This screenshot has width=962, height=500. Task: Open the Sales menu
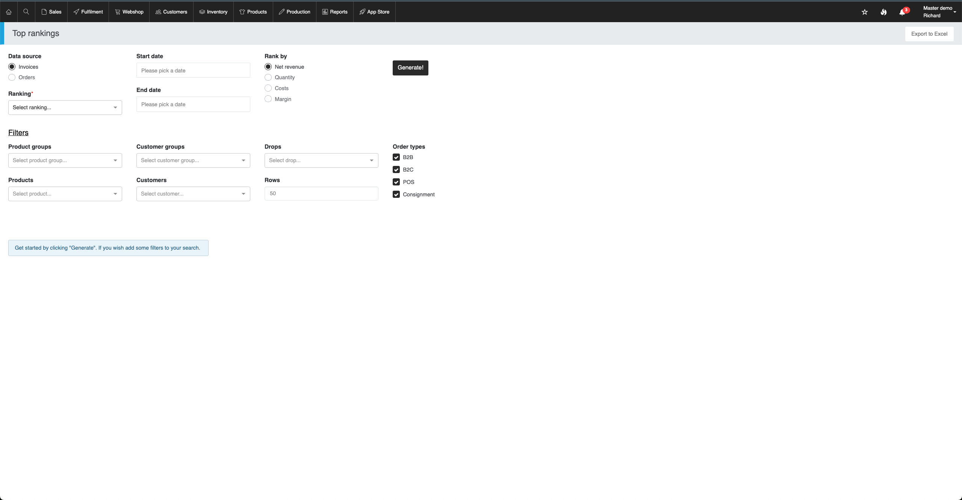pos(51,12)
